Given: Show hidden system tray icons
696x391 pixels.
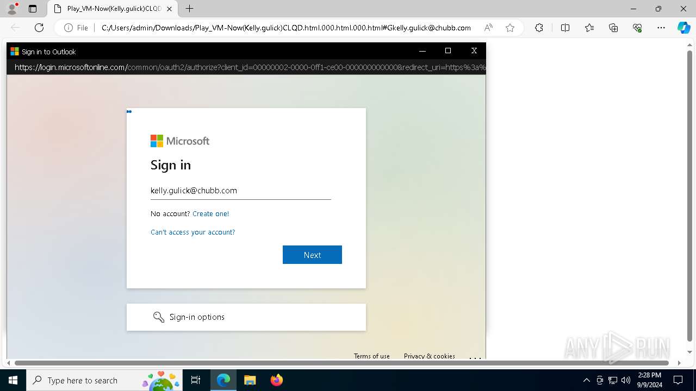Looking at the screenshot, I should point(586,380).
